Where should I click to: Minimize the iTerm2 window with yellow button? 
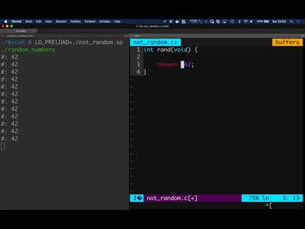coord(7,26)
